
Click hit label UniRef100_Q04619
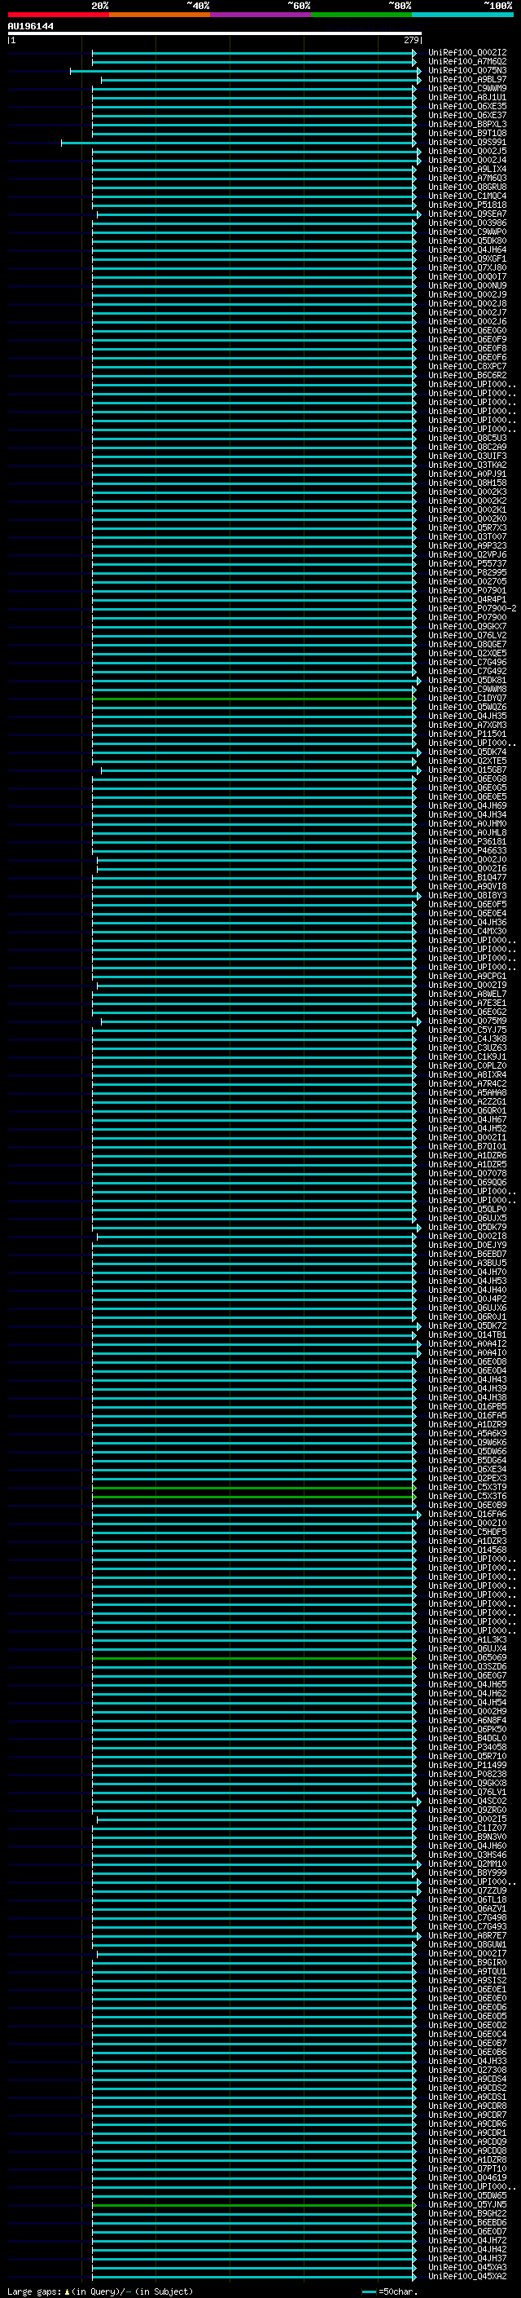[466, 2177]
